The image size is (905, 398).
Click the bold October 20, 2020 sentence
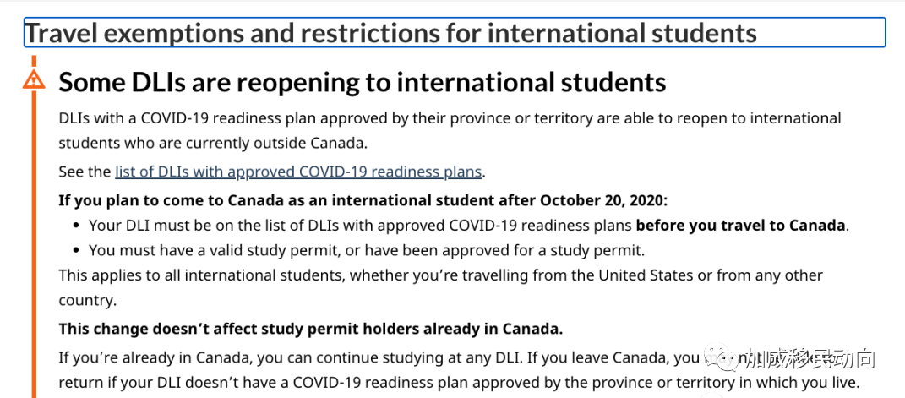[363, 201]
